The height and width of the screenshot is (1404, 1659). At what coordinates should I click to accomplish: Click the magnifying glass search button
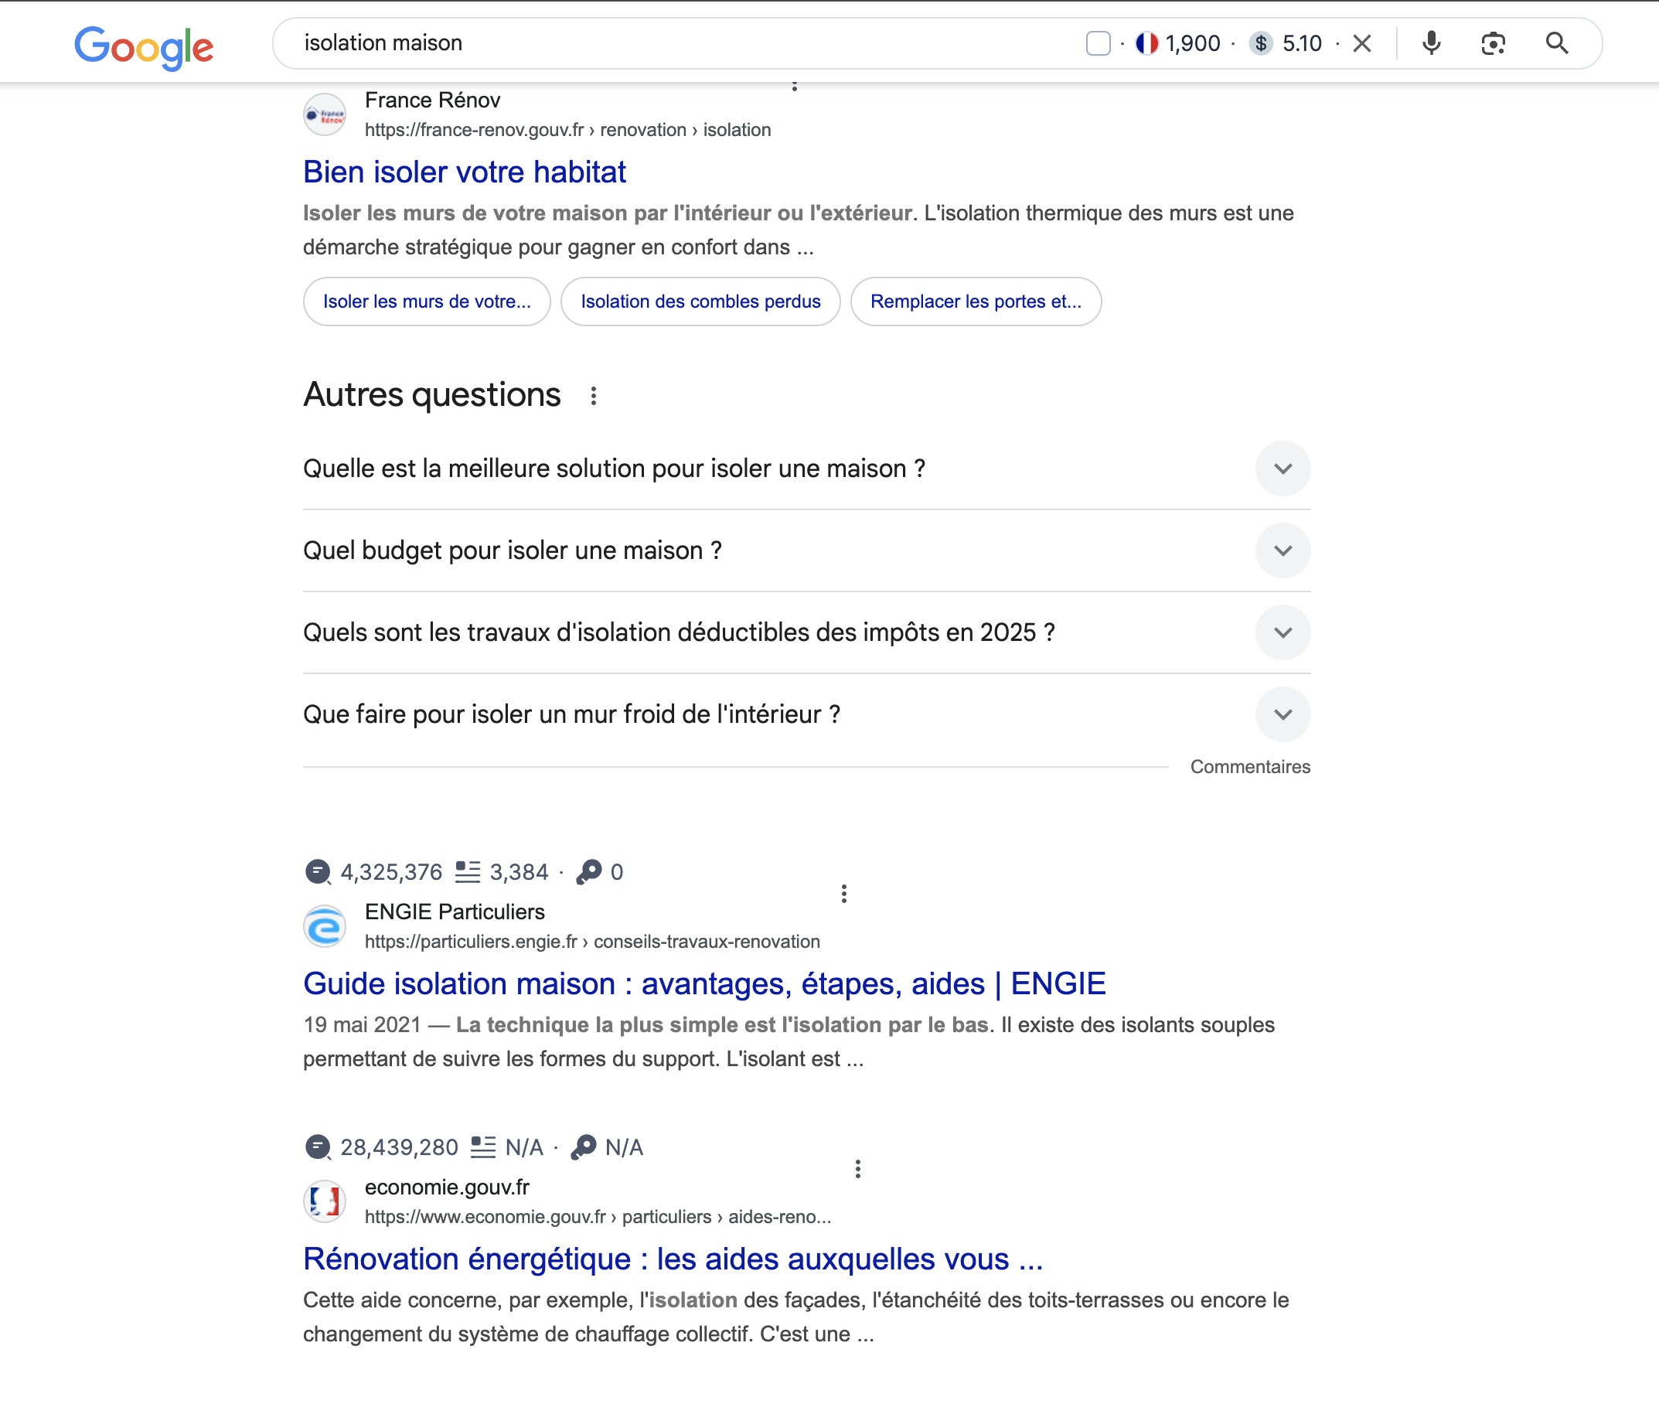[1556, 43]
